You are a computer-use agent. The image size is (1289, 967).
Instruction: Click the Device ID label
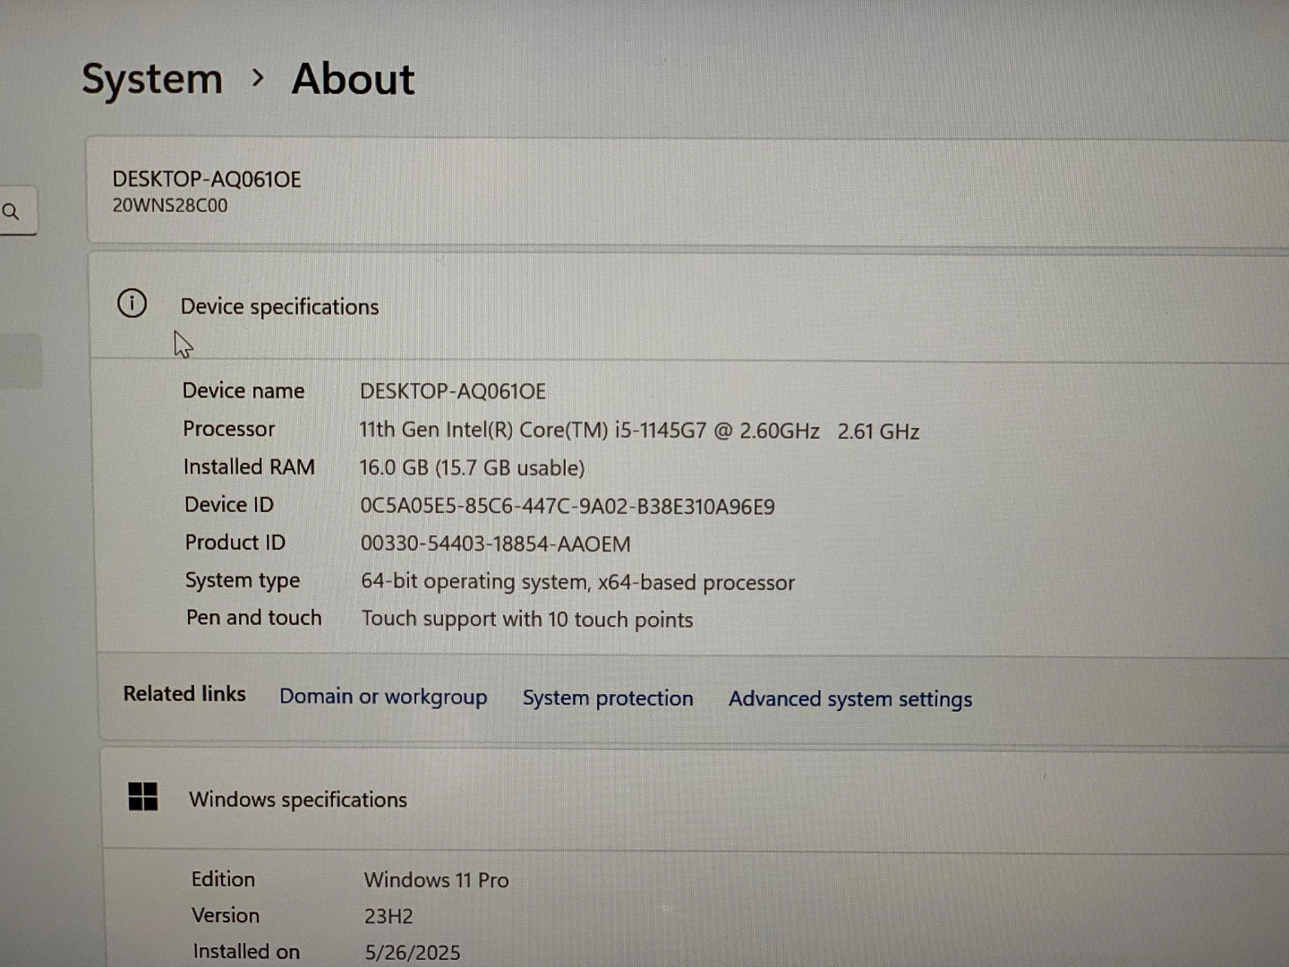coord(229,504)
